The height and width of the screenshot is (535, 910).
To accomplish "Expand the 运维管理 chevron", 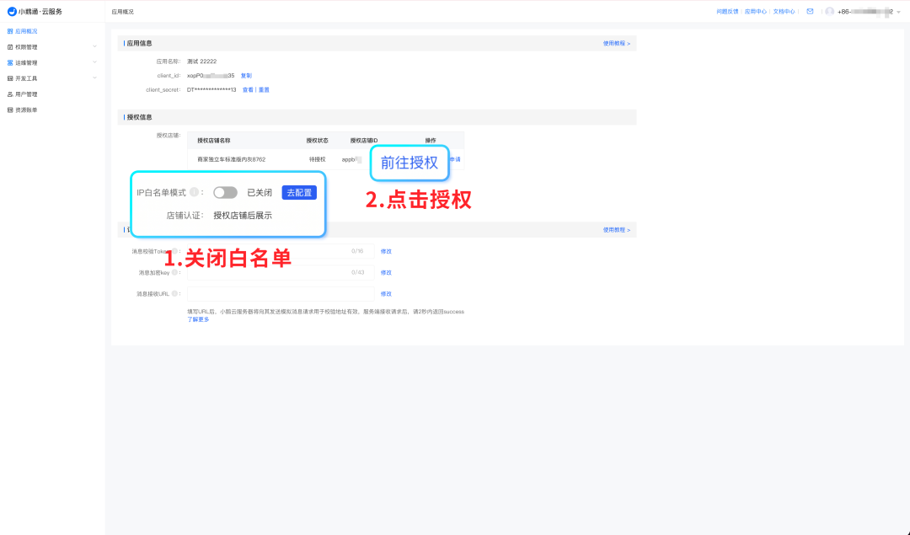I will tap(94, 62).
